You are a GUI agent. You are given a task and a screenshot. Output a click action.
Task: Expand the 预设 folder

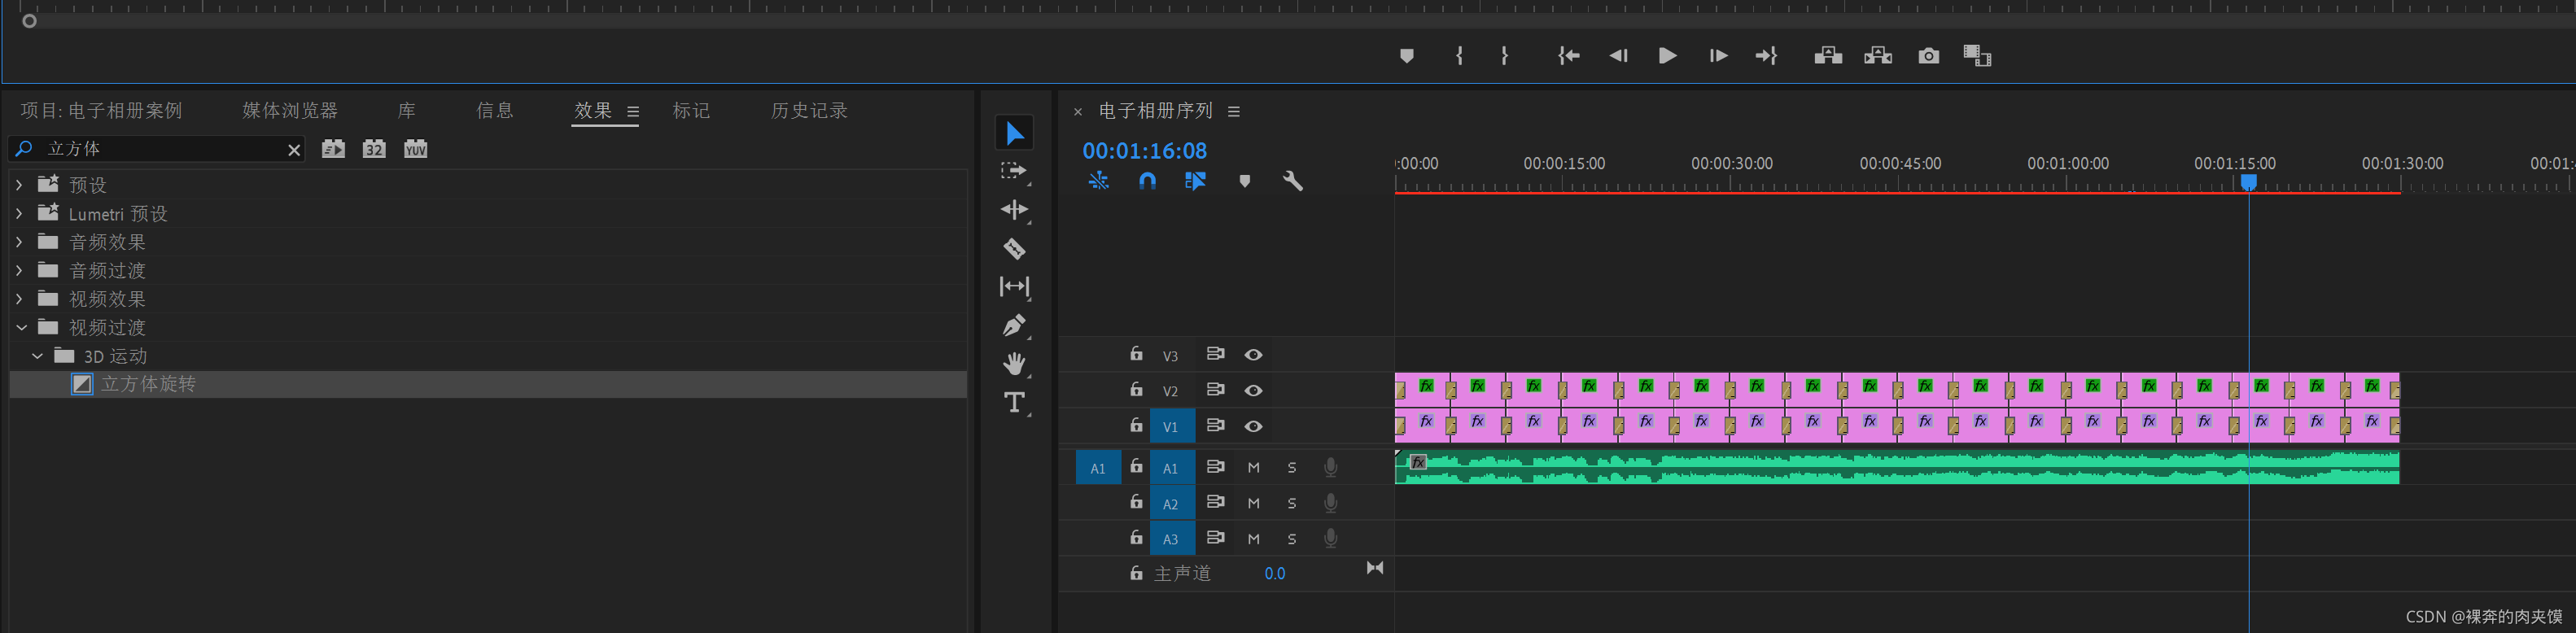pos(19,185)
